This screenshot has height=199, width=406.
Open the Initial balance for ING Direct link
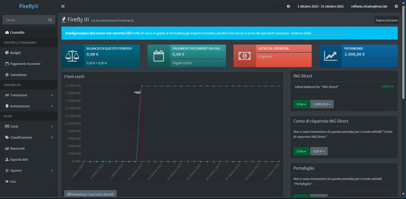click(317, 87)
